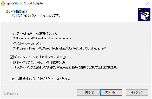Click the installer box icon in header
The width and height of the screenshot is (152, 99).
144,14
